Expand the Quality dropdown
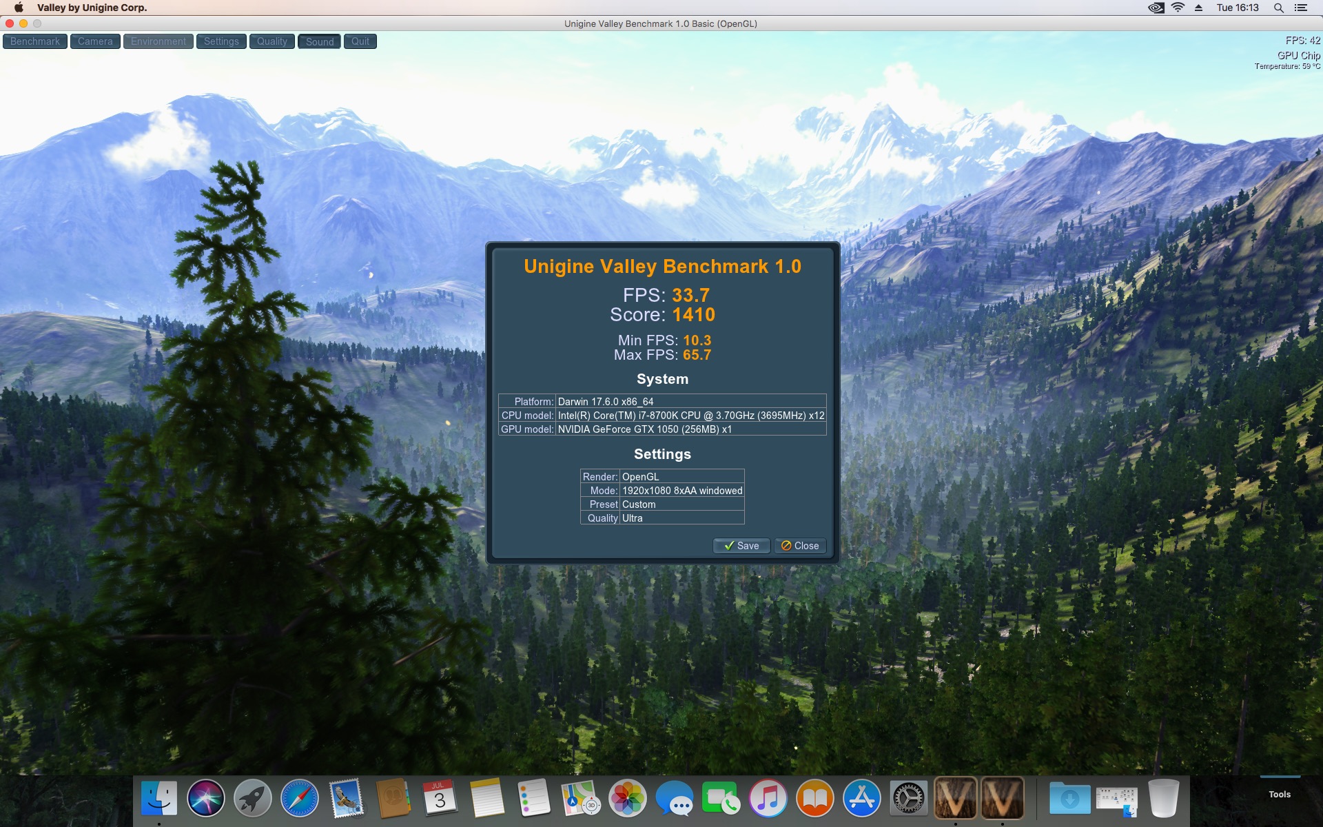This screenshot has height=827, width=1323. [x=272, y=41]
